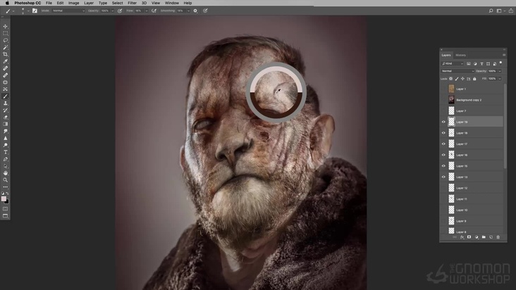The width and height of the screenshot is (516, 290).
Task: Select the Crop tool
Action: pyautogui.click(x=5, y=54)
